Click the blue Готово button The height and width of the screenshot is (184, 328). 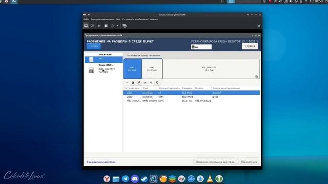pos(93,46)
